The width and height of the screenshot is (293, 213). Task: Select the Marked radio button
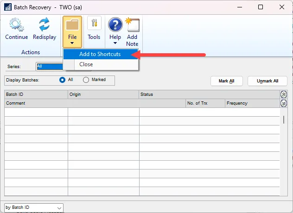86,80
